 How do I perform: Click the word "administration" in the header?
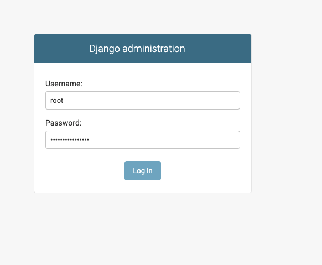pyautogui.click(x=154, y=49)
